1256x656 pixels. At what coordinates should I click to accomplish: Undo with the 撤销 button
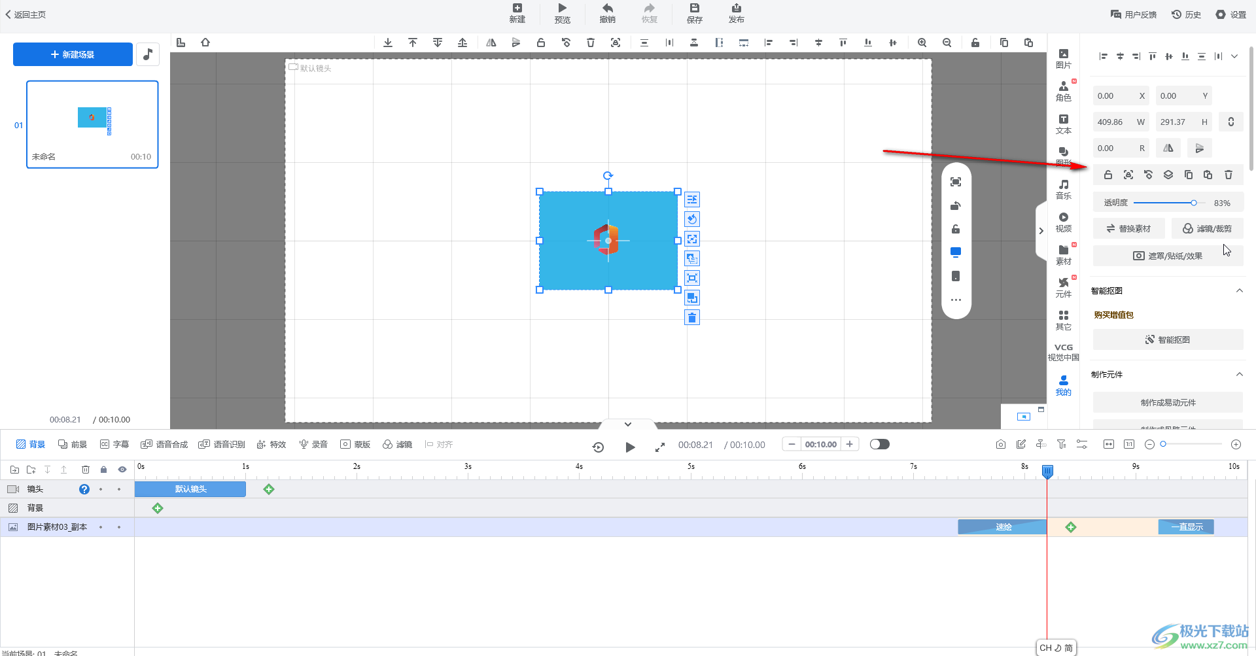tap(607, 13)
